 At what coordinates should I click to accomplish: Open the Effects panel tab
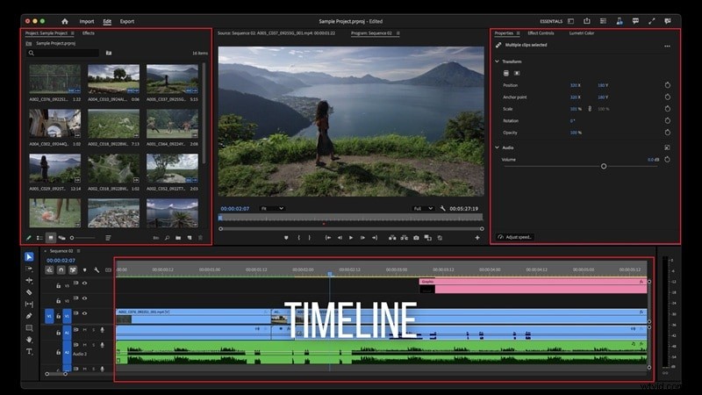tap(89, 33)
